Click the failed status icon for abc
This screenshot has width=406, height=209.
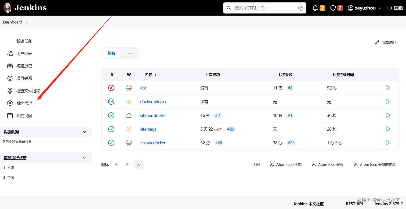tap(111, 88)
